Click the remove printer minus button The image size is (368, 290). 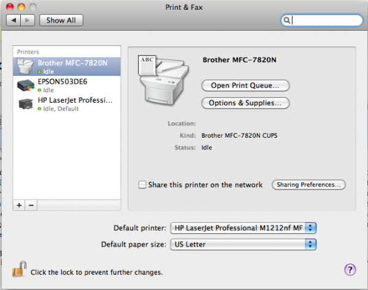click(31, 206)
